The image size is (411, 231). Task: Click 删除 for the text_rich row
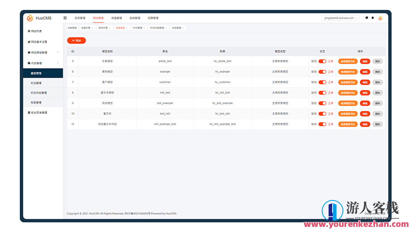[x=378, y=114]
